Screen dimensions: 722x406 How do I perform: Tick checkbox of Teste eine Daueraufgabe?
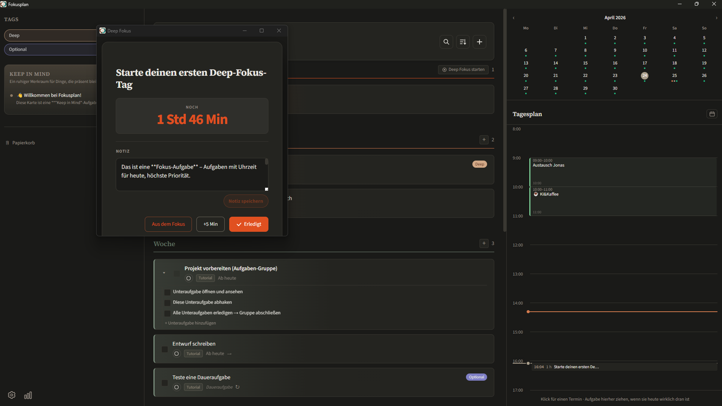(x=165, y=383)
